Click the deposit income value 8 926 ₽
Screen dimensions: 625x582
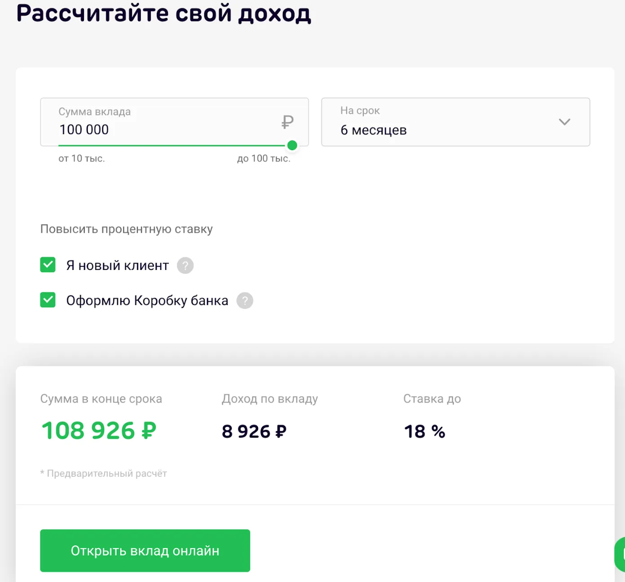click(x=254, y=431)
